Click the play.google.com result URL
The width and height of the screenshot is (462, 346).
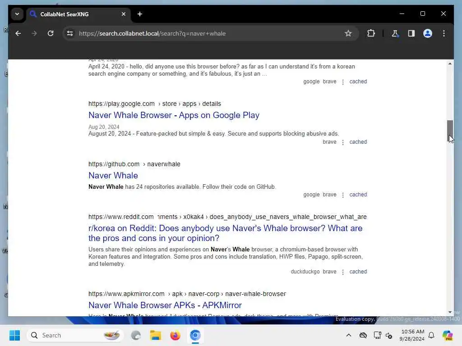154,104
